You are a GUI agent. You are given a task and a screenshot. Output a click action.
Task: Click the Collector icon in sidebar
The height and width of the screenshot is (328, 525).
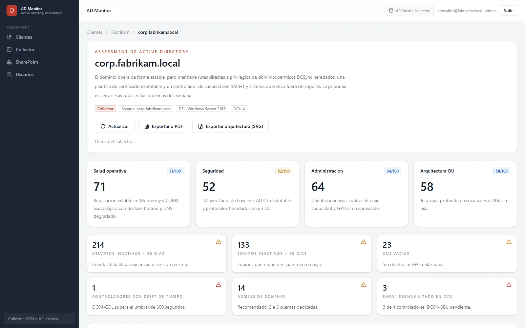[9, 50]
